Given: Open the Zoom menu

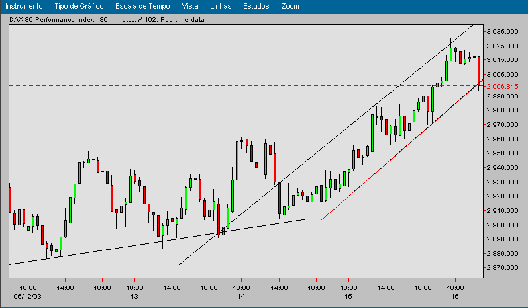Looking at the screenshot, I should tap(290, 6).
